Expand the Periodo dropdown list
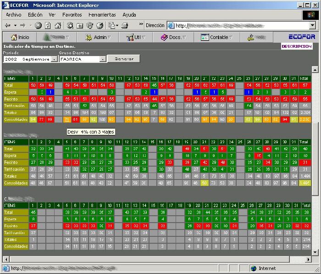This screenshot has width=321, height=274. [x=54, y=59]
